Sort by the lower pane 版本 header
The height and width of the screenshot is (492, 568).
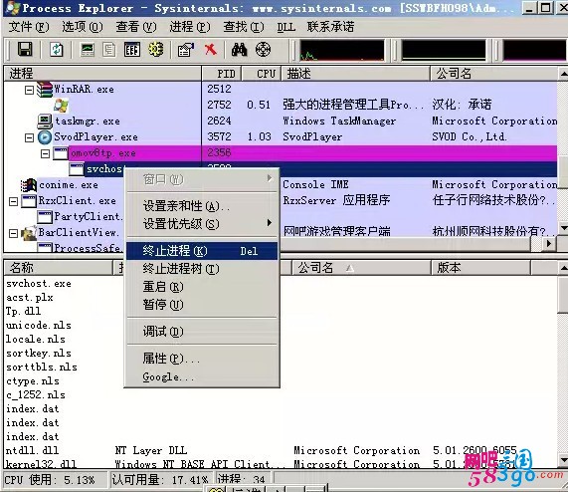(x=480, y=268)
